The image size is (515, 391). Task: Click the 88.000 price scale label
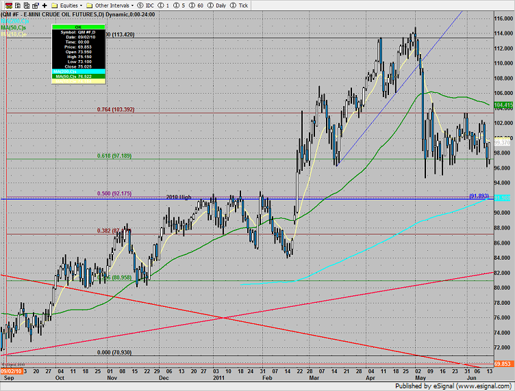[502, 228]
